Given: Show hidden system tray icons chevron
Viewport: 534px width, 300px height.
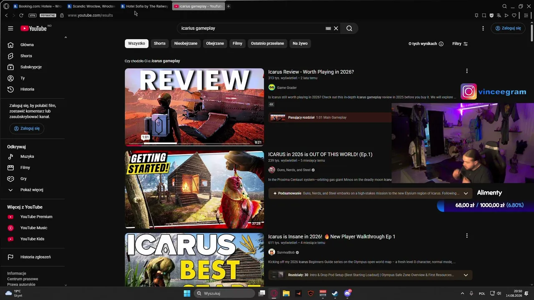Looking at the screenshot, I should (462, 293).
